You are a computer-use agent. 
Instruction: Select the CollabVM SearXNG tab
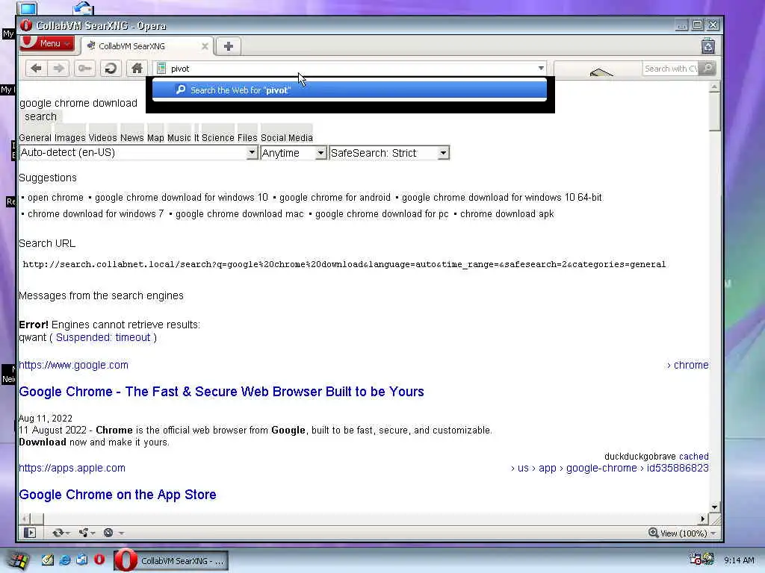(x=146, y=46)
